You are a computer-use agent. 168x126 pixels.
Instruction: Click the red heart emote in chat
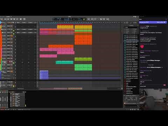click(x=142, y=47)
